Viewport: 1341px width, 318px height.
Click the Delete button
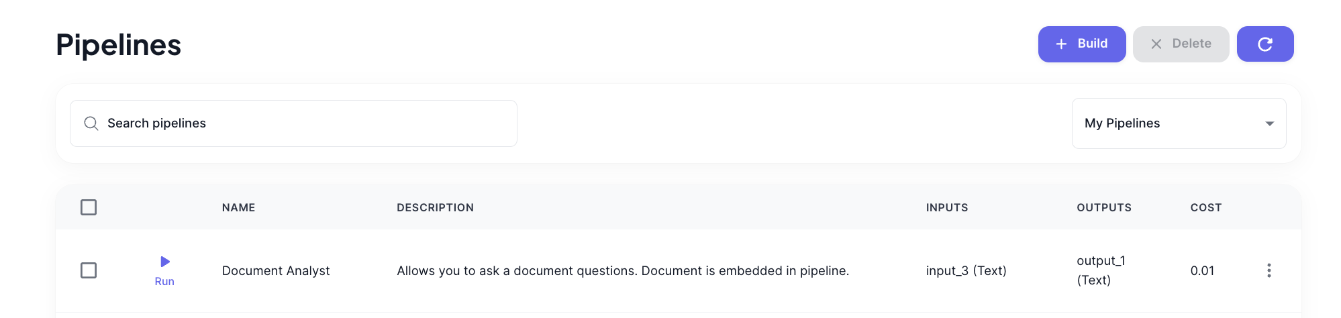pos(1181,44)
